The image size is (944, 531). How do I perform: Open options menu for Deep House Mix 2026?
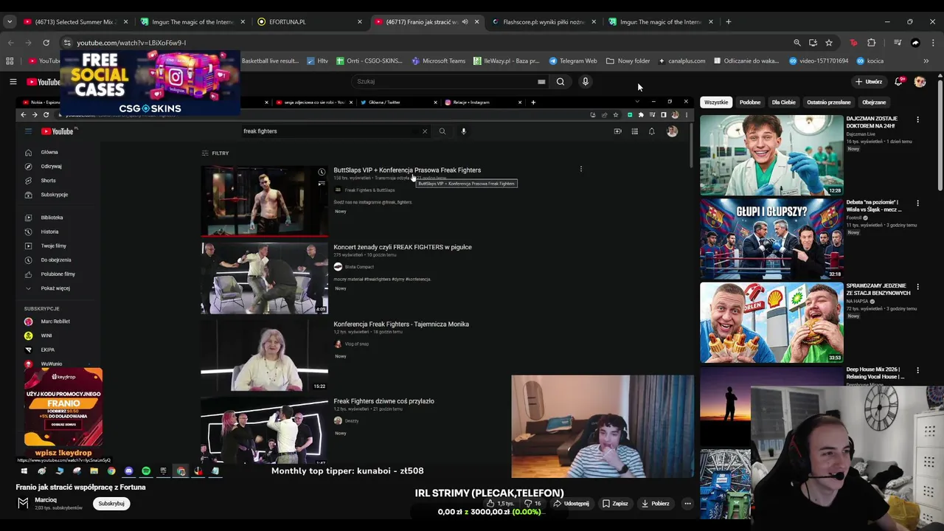coord(917,370)
